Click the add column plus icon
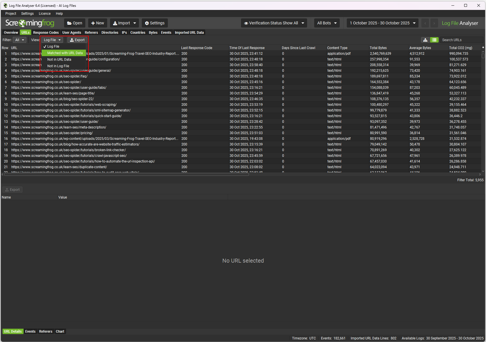Image resolution: width=486 pixels, height=342 pixels. pos(483,47)
